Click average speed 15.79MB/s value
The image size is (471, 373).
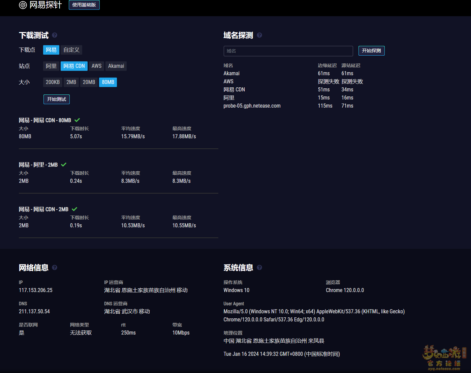click(x=133, y=137)
